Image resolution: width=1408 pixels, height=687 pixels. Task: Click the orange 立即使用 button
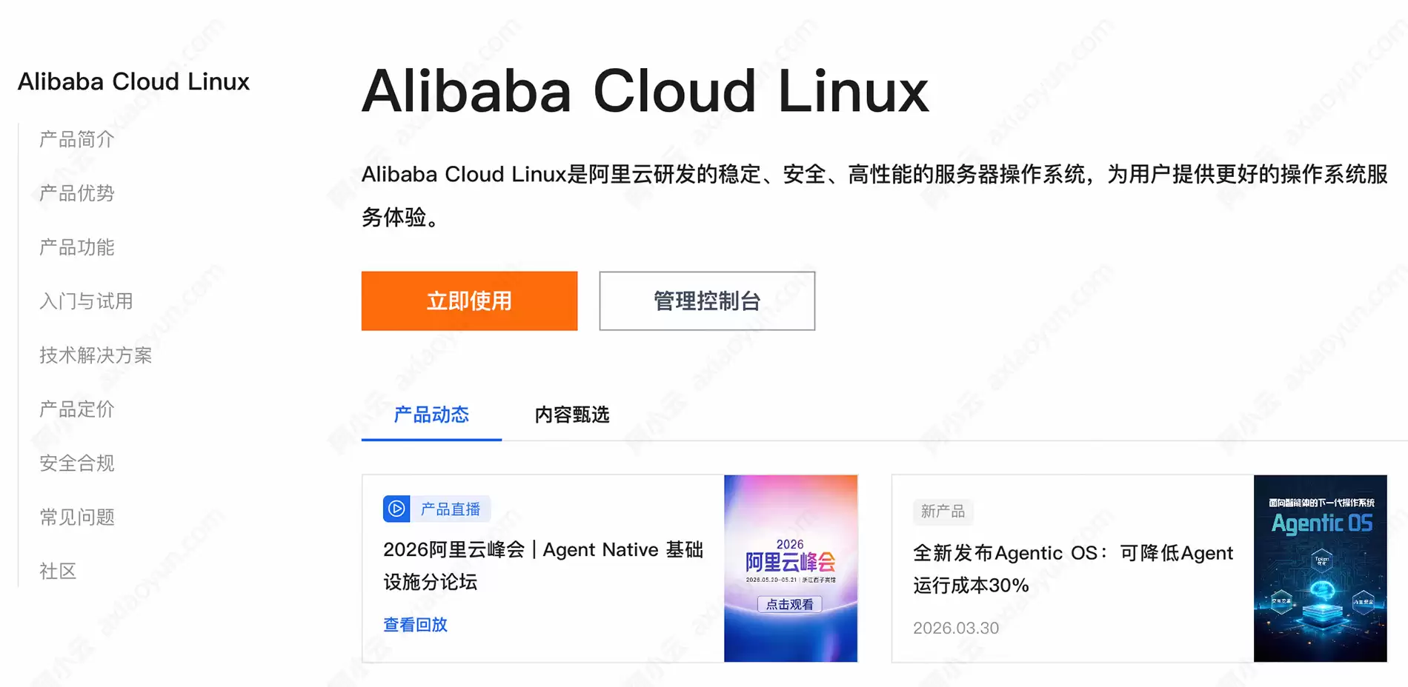[x=469, y=301]
